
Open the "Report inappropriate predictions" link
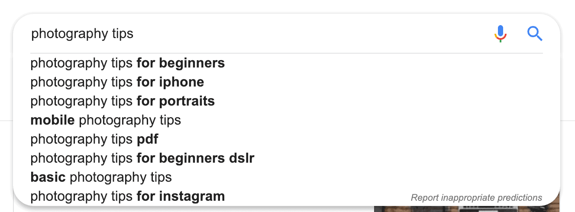point(476,198)
